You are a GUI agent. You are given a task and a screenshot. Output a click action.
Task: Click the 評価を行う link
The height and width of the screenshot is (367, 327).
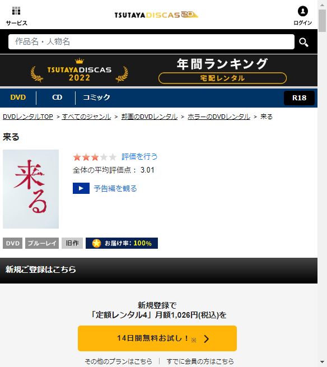139,156
